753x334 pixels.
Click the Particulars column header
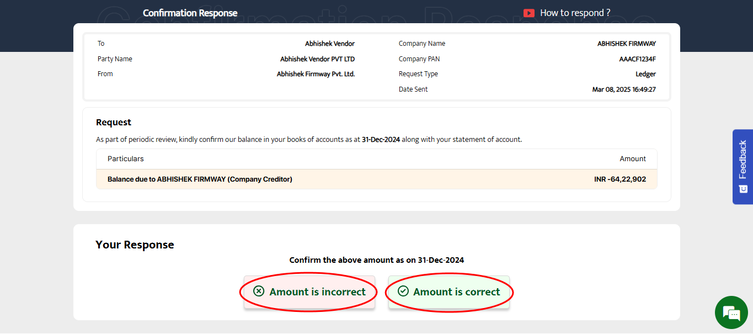(125, 159)
